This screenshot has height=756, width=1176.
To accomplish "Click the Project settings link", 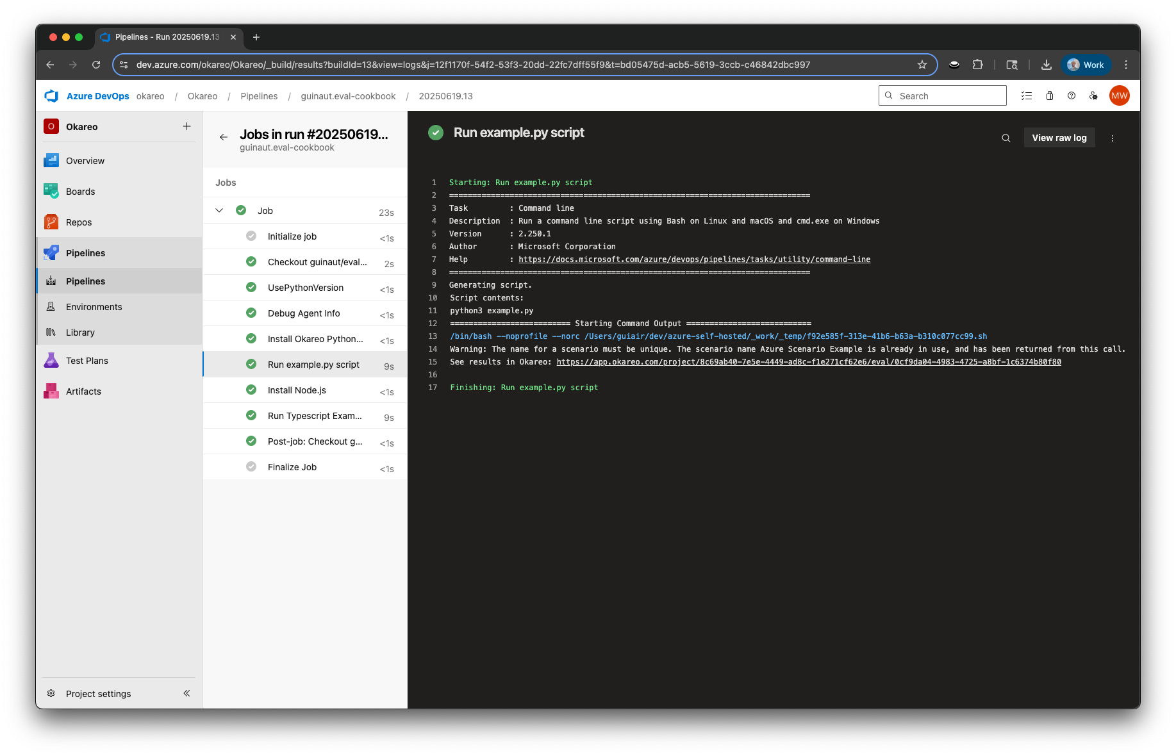I will (x=98, y=694).
